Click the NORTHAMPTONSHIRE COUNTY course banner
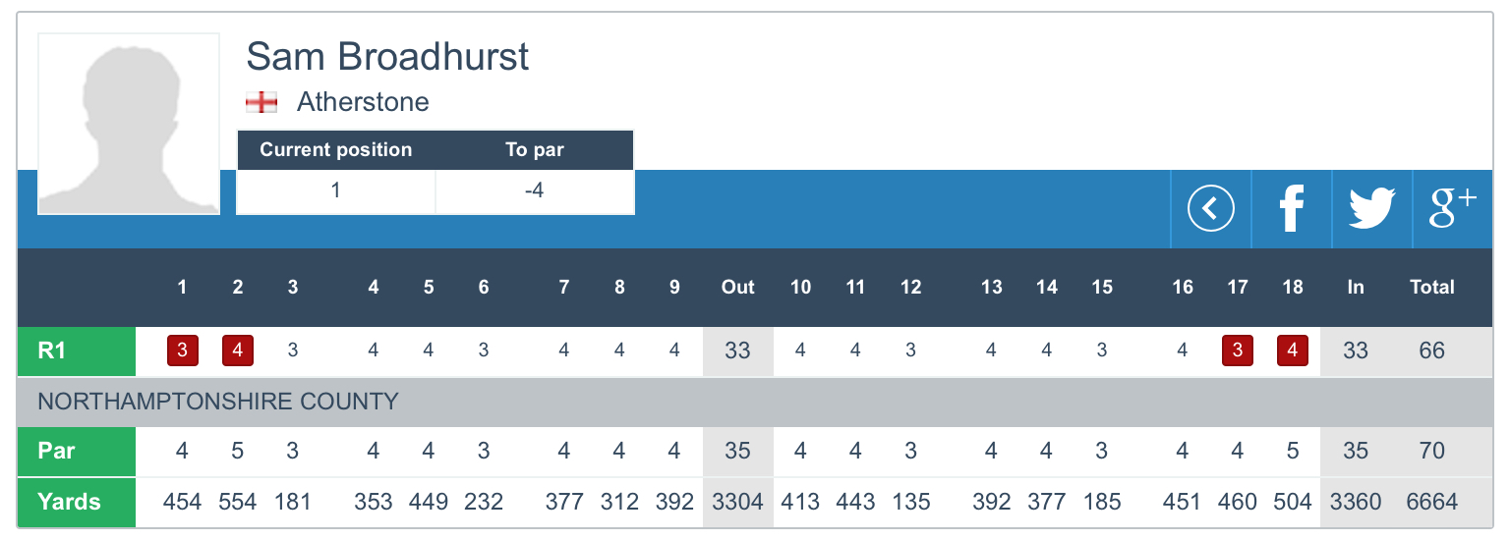 (x=218, y=402)
